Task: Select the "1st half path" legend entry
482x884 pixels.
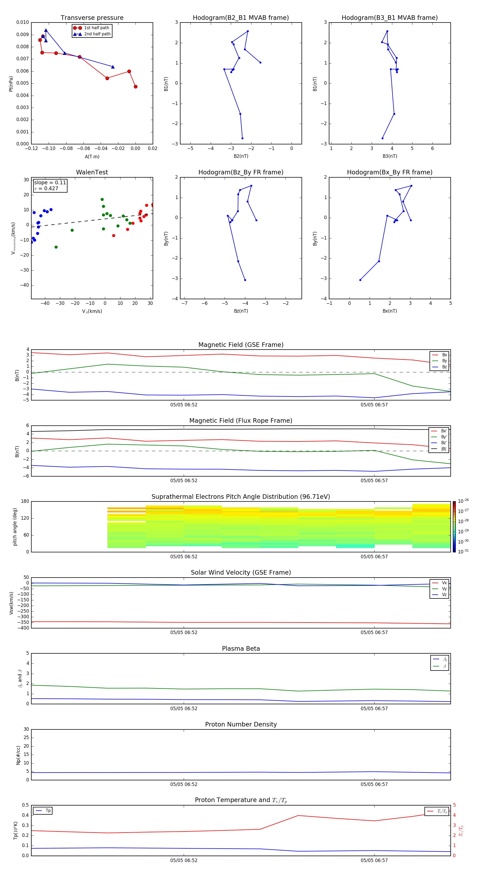Action: pos(91,28)
